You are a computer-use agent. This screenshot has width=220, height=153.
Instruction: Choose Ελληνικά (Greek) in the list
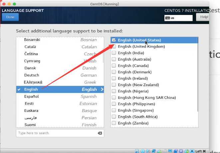coord(60,82)
